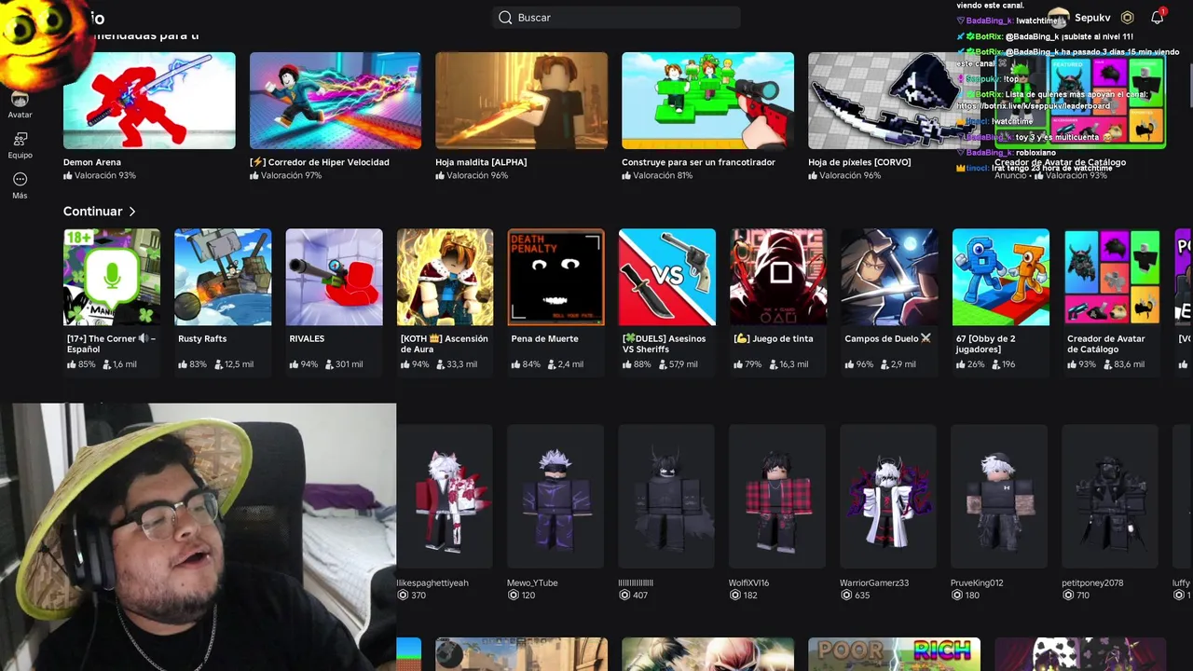
Task: Click the petitponey2078 name label
Action: [x=1092, y=582]
